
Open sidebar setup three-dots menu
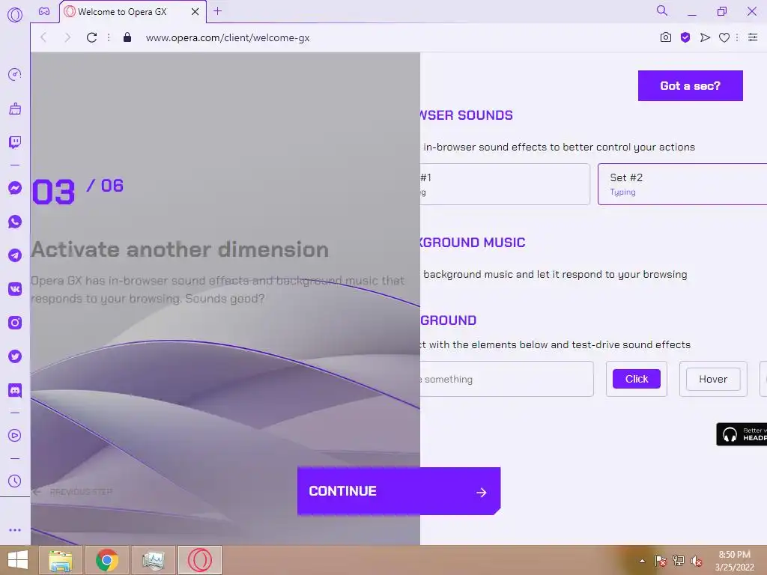tap(15, 530)
